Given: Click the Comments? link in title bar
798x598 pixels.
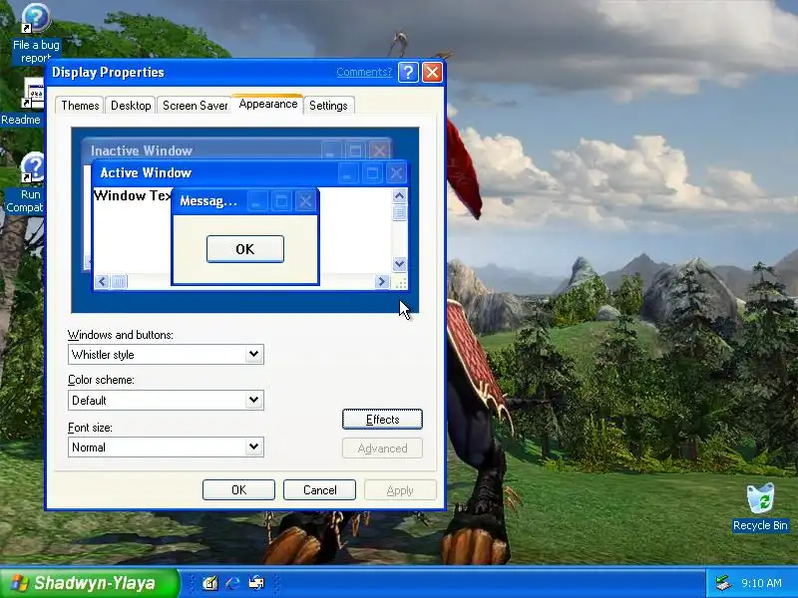Looking at the screenshot, I should coord(364,72).
